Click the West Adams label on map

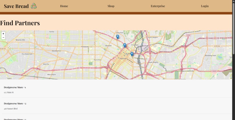point(52,74)
